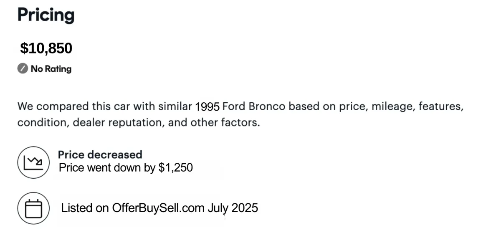Click the Price decreased bold heading
This screenshot has width=501, height=248.
100,154
